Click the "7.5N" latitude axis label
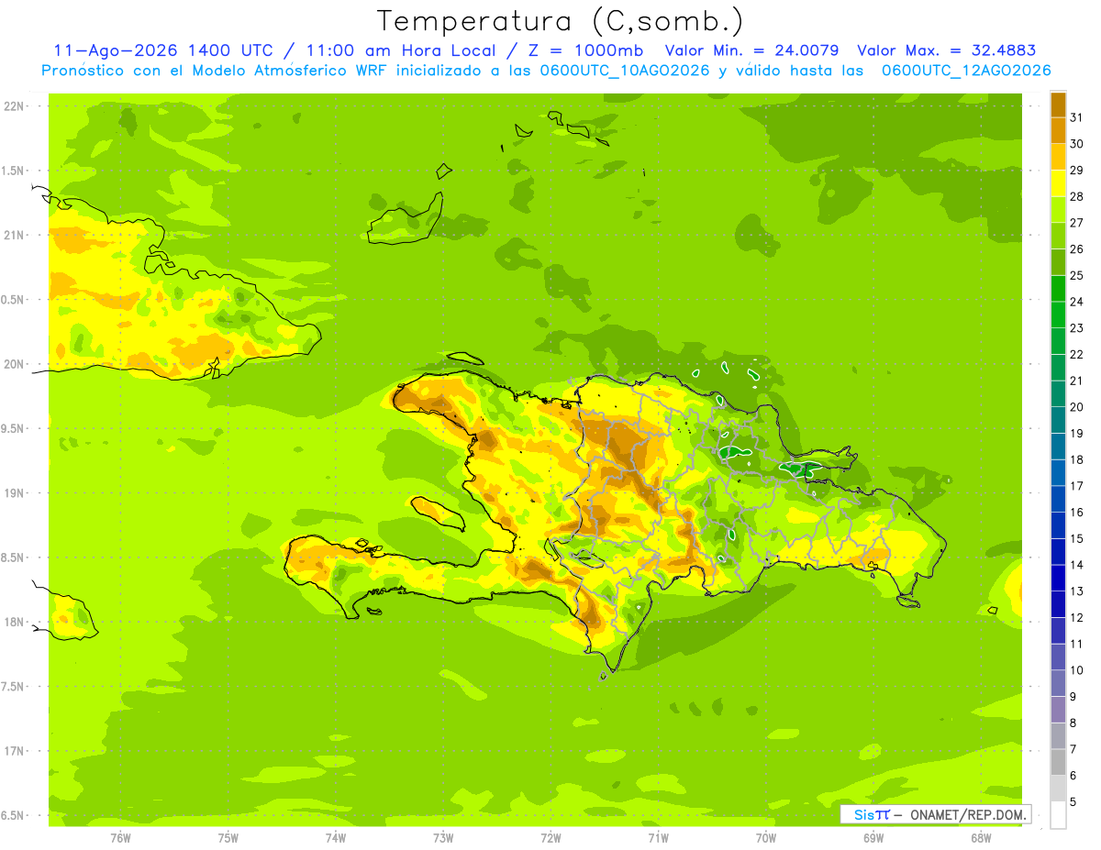Screen dimensions: 1101x850 pos(13,687)
